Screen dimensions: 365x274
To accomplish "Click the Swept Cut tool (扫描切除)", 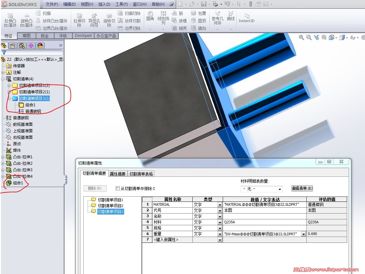I will tap(129, 13).
